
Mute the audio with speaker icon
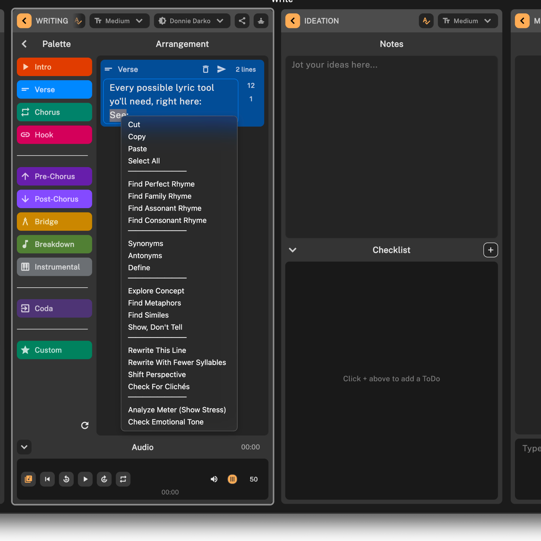point(214,479)
